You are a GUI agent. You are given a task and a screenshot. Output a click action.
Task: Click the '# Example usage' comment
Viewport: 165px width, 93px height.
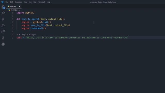click(26, 35)
